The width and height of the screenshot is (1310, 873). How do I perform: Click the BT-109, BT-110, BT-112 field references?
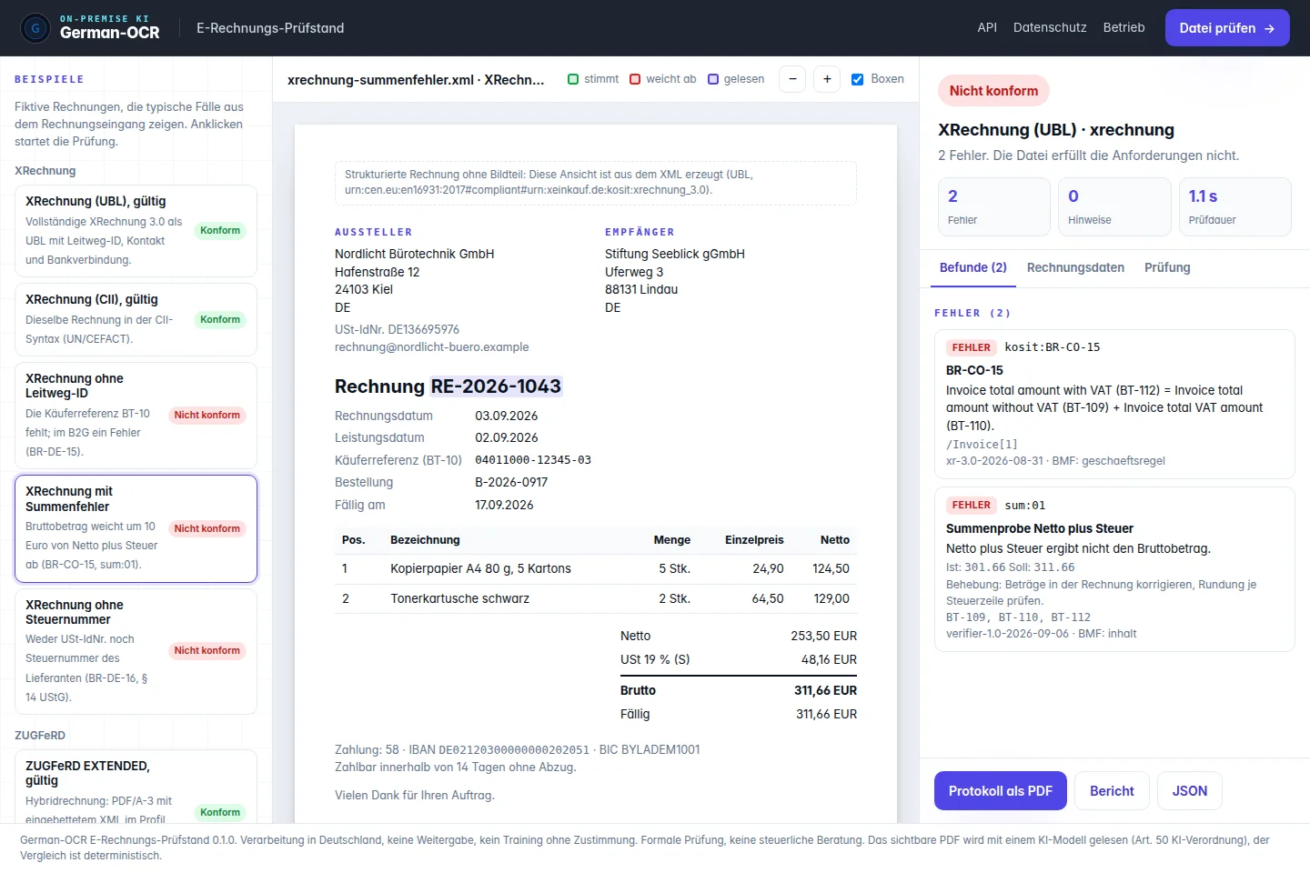tap(1018, 617)
